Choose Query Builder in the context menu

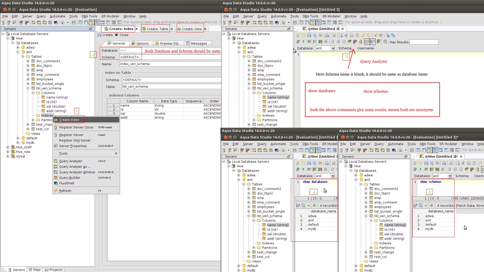point(70,178)
